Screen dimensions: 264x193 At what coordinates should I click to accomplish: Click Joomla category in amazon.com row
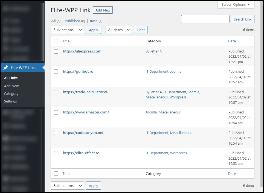[151, 112]
